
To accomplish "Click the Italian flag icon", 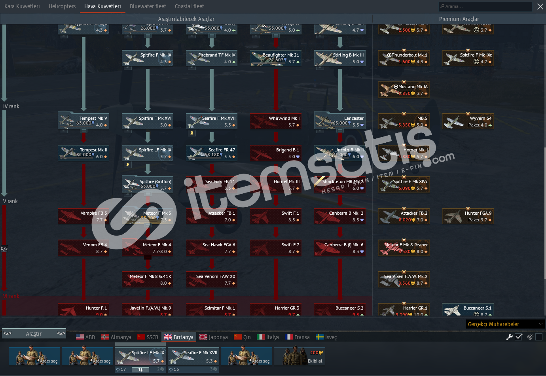I will coord(261,337).
